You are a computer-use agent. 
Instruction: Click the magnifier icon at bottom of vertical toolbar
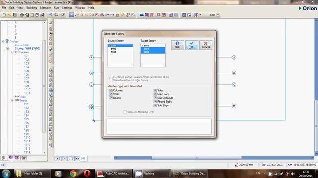[x=51, y=145]
